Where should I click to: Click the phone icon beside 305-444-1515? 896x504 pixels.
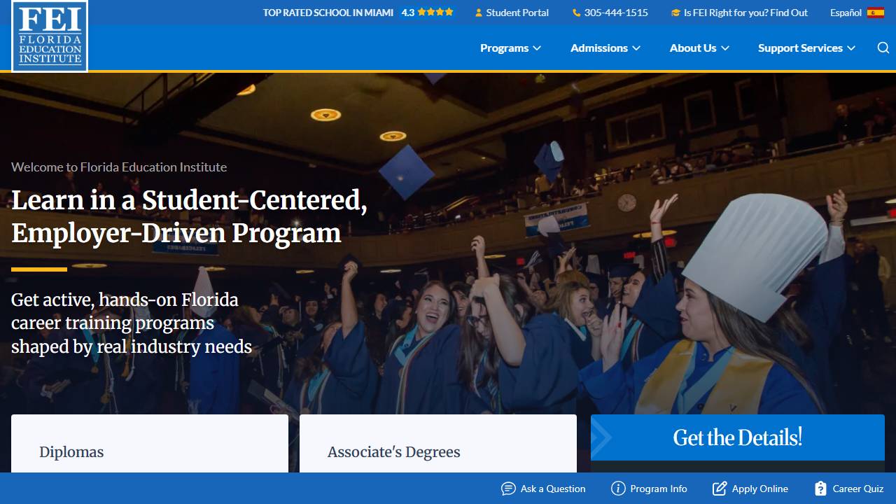577,13
